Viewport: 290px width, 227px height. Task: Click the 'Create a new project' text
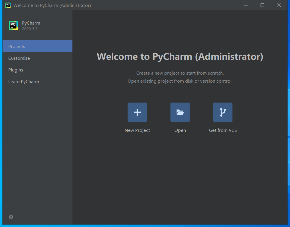pos(180,73)
